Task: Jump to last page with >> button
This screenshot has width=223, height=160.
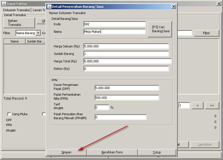Action: tap(212, 106)
